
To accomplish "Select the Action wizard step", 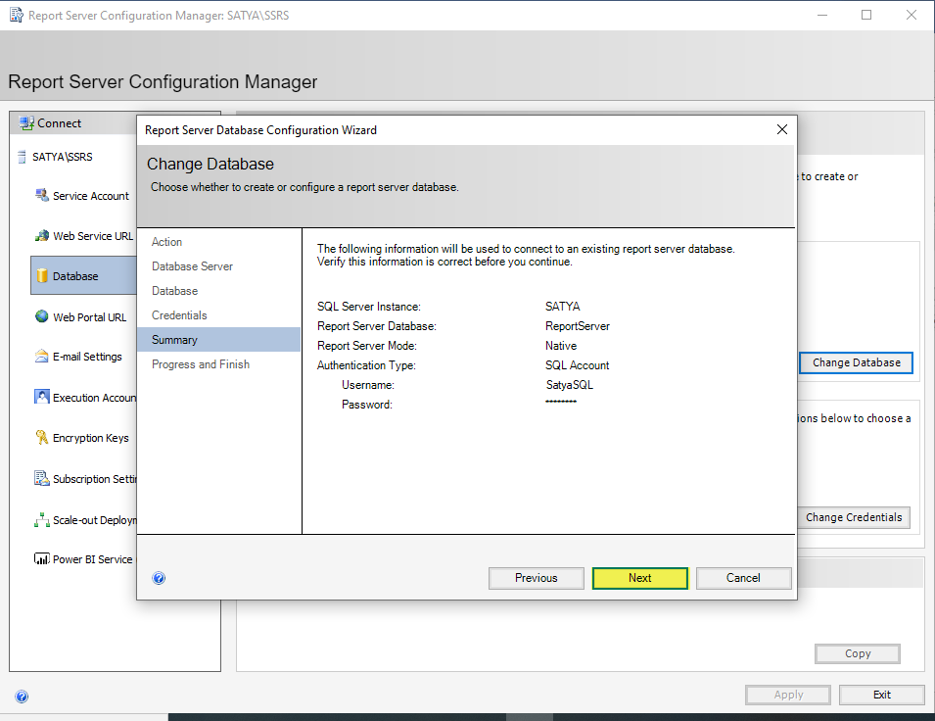I will 167,242.
